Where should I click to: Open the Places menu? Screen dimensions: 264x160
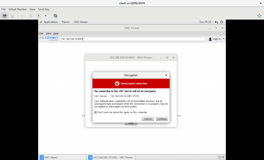(66, 22)
